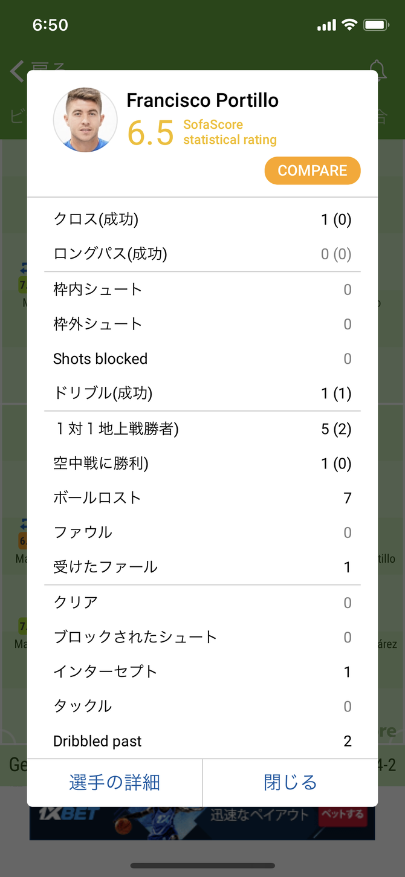Viewport: 405px width, 877px height.
Task: Tap the インターセプト stat row
Action: [202, 672]
